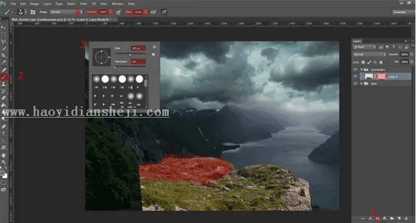The height and width of the screenshot is (223, 416).
Task: Click the Add layer mask icon
Action: (378, 218)
